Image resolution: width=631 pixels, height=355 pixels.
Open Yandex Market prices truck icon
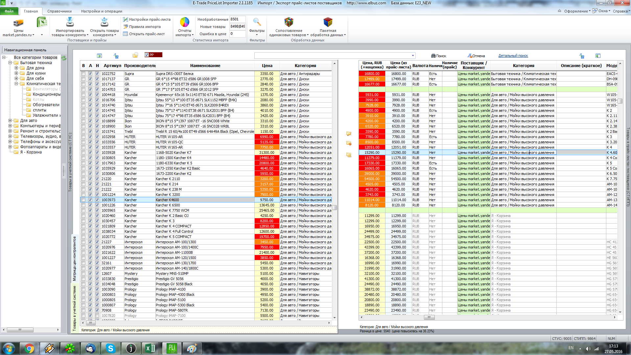pos(18,23)
